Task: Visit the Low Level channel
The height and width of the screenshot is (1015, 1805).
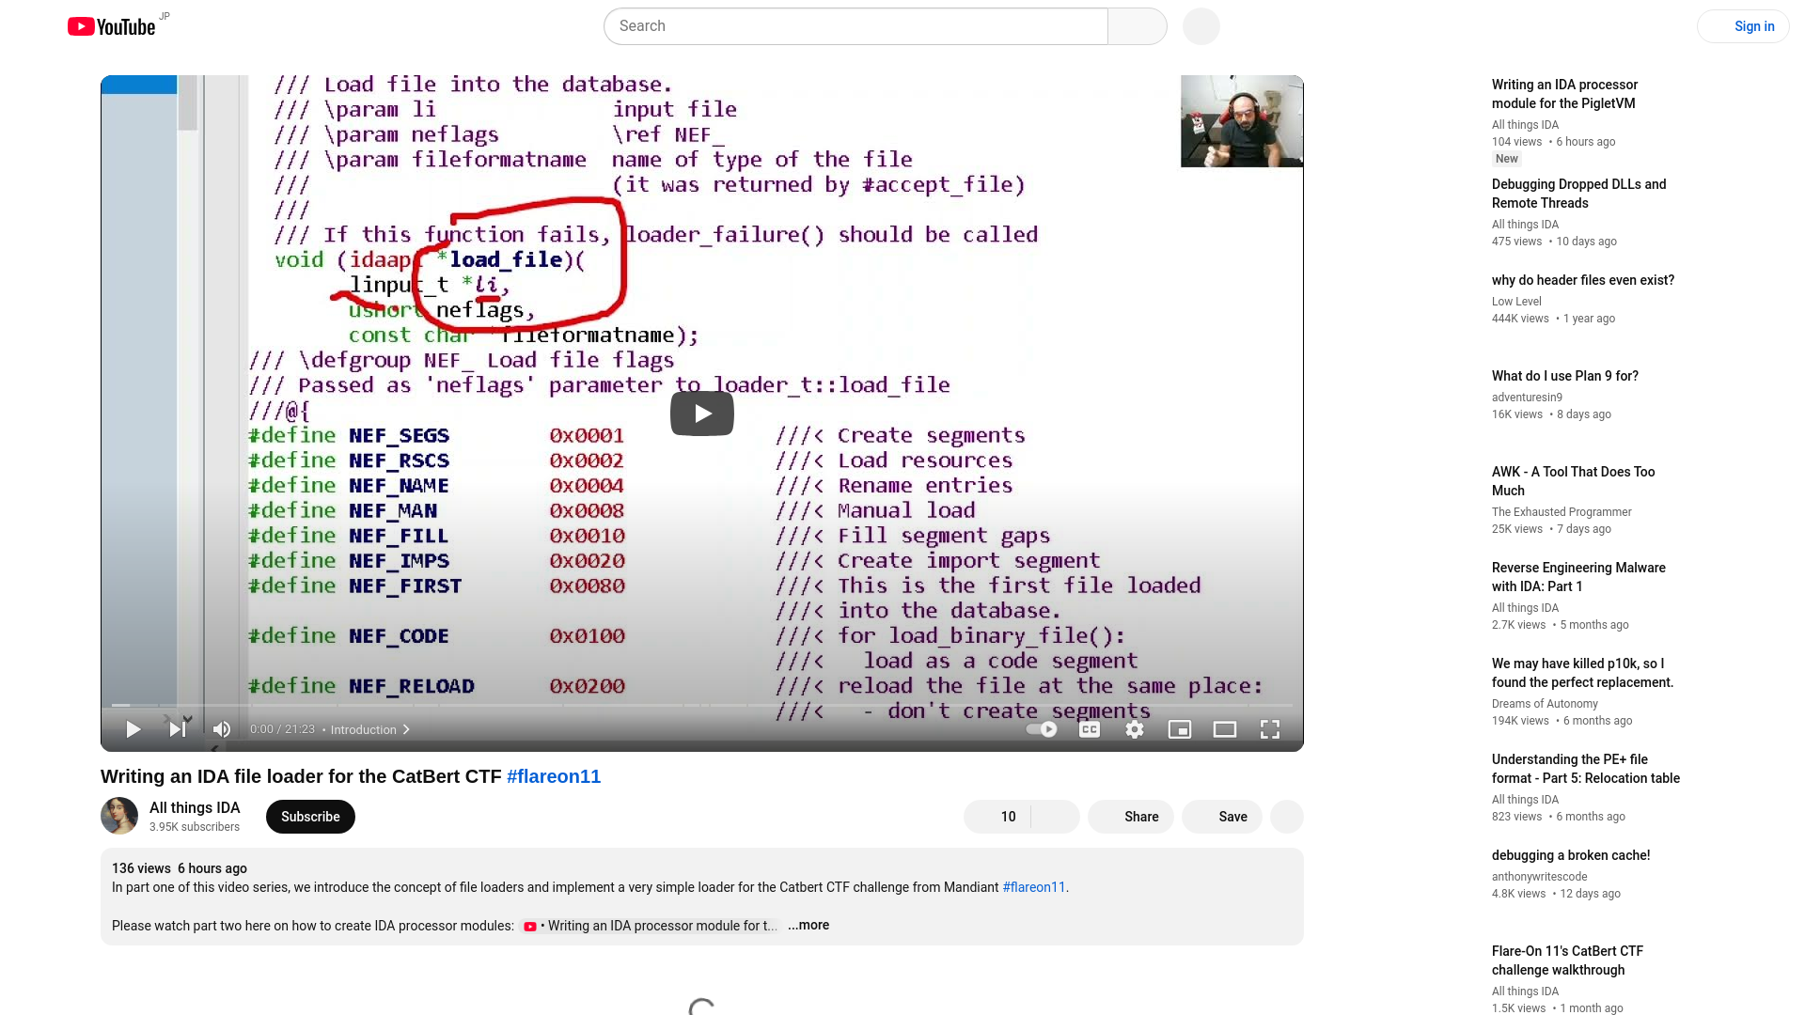Action: (1516, 302)
